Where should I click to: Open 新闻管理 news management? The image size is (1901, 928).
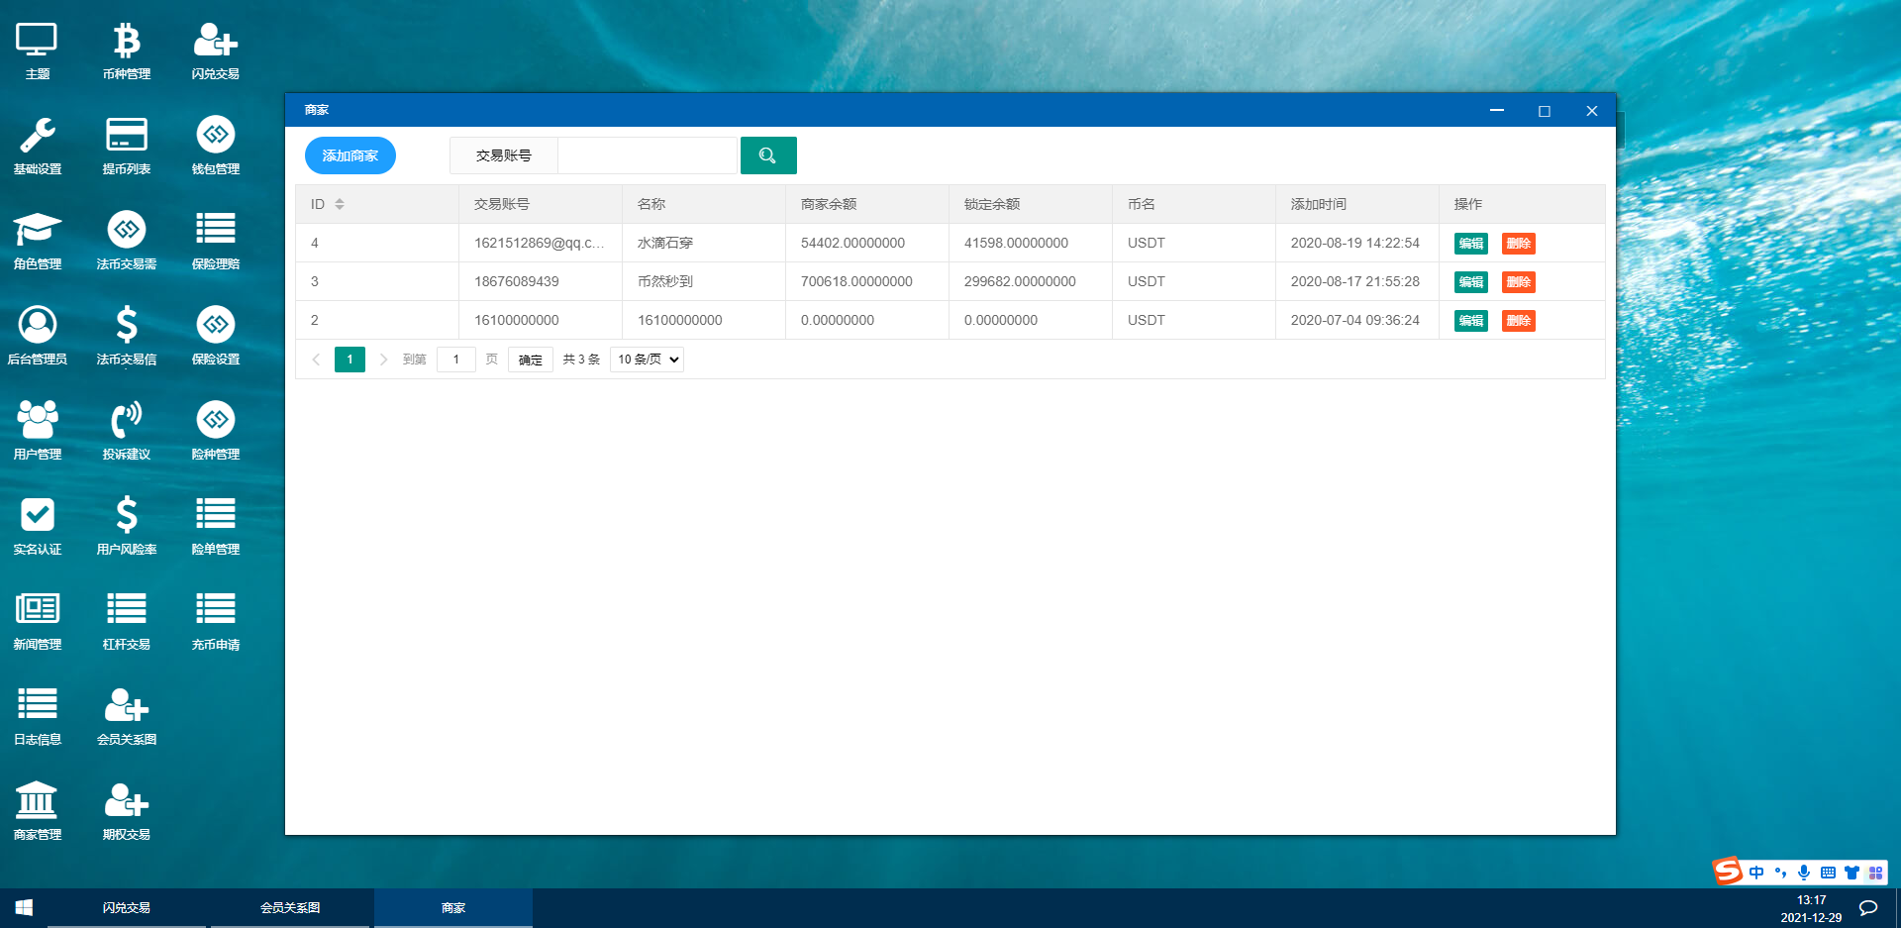(37, 619)
